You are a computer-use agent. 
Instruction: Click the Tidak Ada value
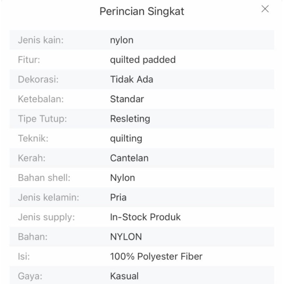click(x=131, y=79)
